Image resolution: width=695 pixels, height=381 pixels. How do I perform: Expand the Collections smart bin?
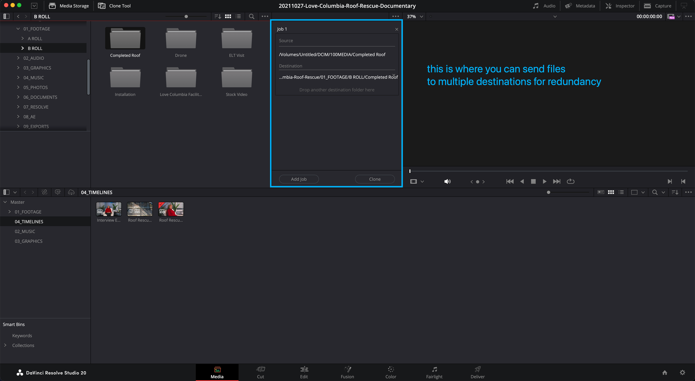tap(5, 345)
